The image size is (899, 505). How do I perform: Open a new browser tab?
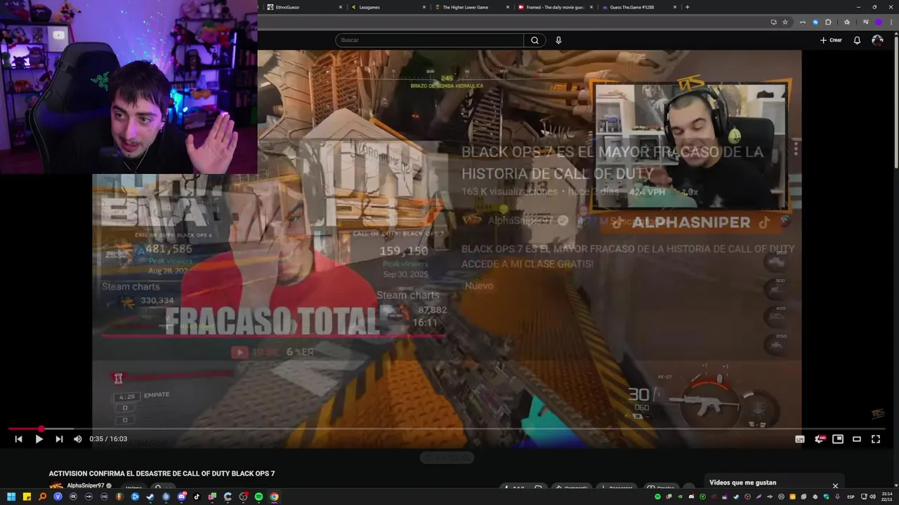click(x=687, y=7)
